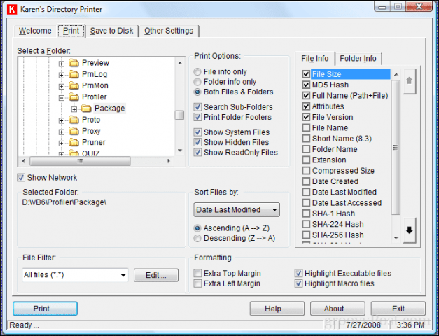Click the Package folder icon in tree

click(87, 108)
